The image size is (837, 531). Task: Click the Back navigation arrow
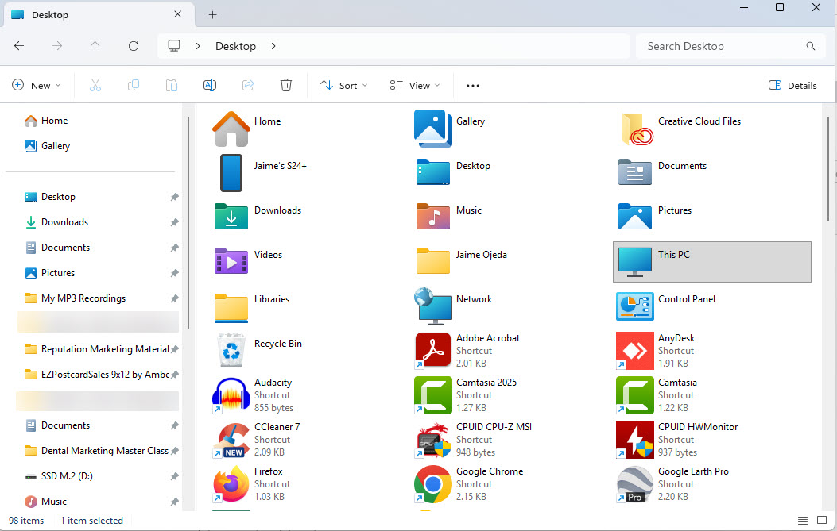click(19, 46)
